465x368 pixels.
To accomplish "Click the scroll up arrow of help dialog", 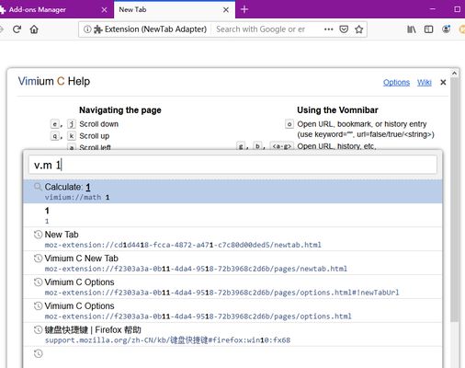I will pos(455,74).
